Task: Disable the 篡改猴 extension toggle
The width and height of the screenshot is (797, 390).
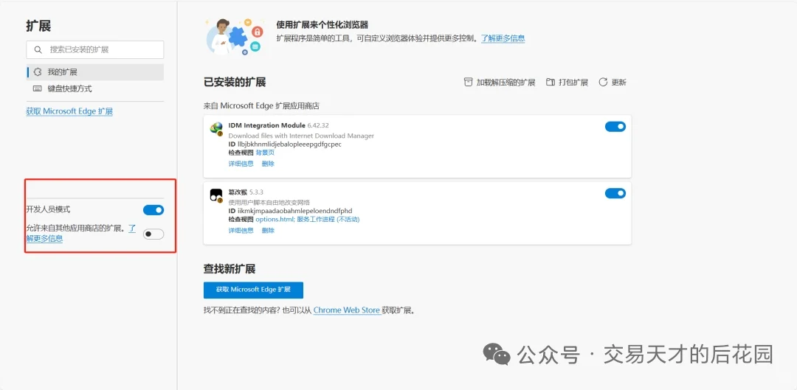Action: (x=615, y=193)
